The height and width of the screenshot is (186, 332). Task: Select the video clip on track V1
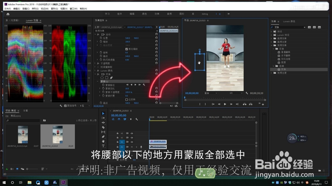pyautogui.click(x=158, y=142)
